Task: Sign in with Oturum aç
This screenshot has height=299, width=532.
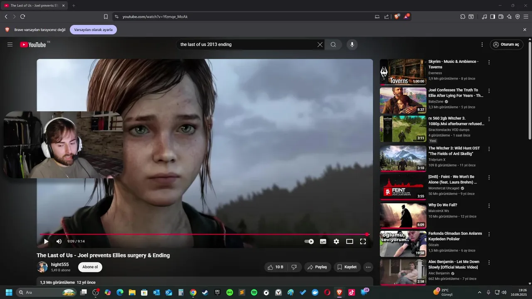Action: [506, 44]
